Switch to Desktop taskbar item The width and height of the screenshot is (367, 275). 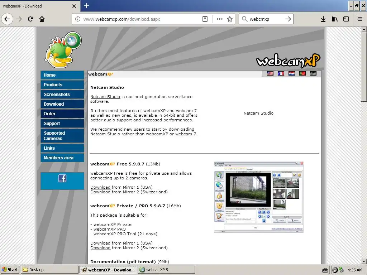coord(49,270)
